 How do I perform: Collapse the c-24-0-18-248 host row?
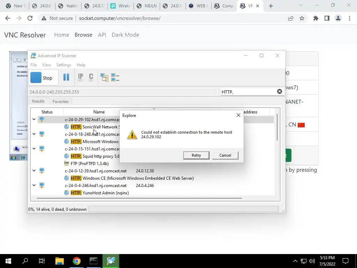point(34,134)
